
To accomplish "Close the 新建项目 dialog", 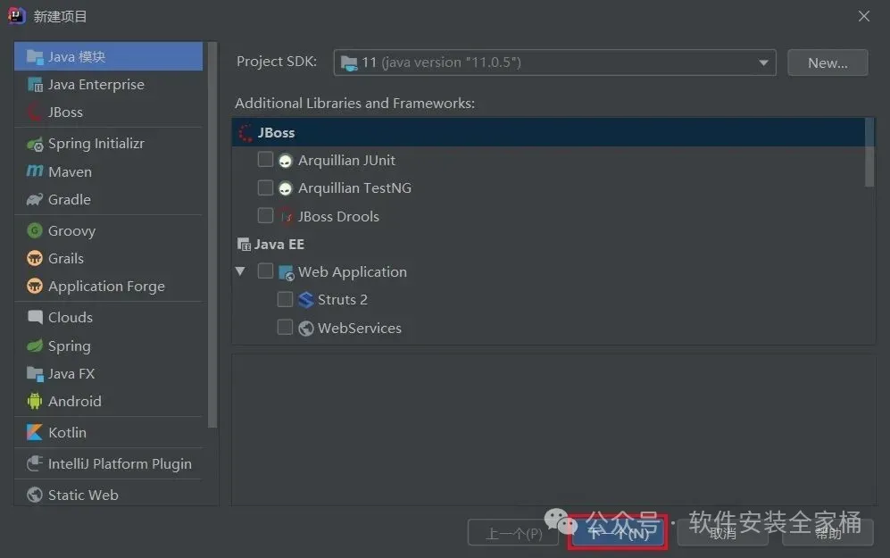I will point(864,16).
